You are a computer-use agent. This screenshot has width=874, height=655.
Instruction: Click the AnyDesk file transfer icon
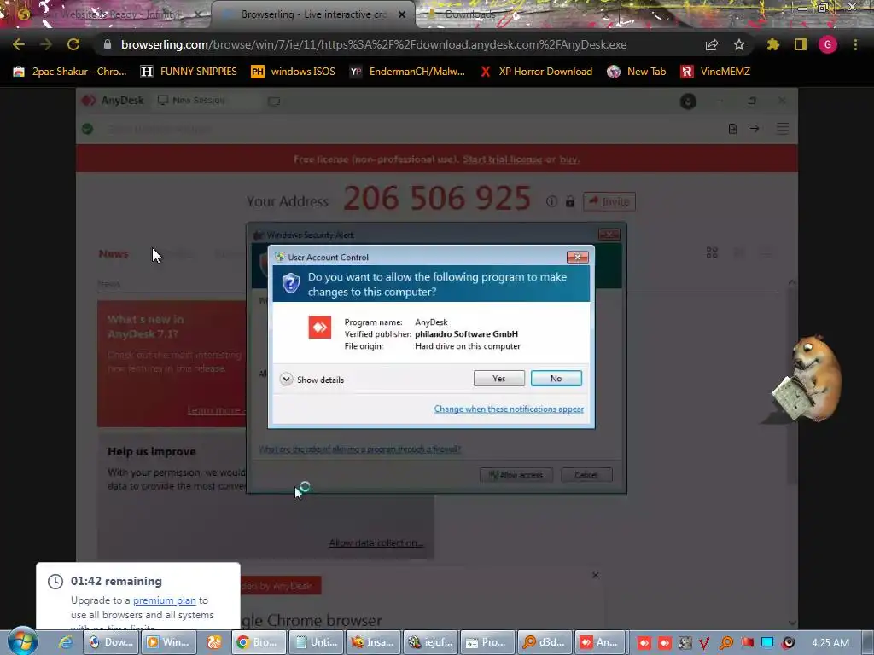tap(733, 129)
